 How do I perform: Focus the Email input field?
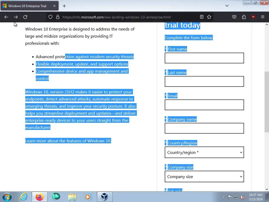coord(204,105)
